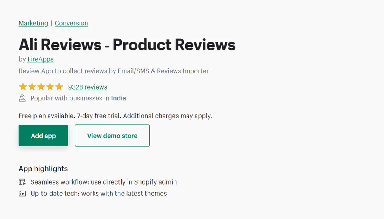Click the Free plan available pricing text

[x=115, y=116]
